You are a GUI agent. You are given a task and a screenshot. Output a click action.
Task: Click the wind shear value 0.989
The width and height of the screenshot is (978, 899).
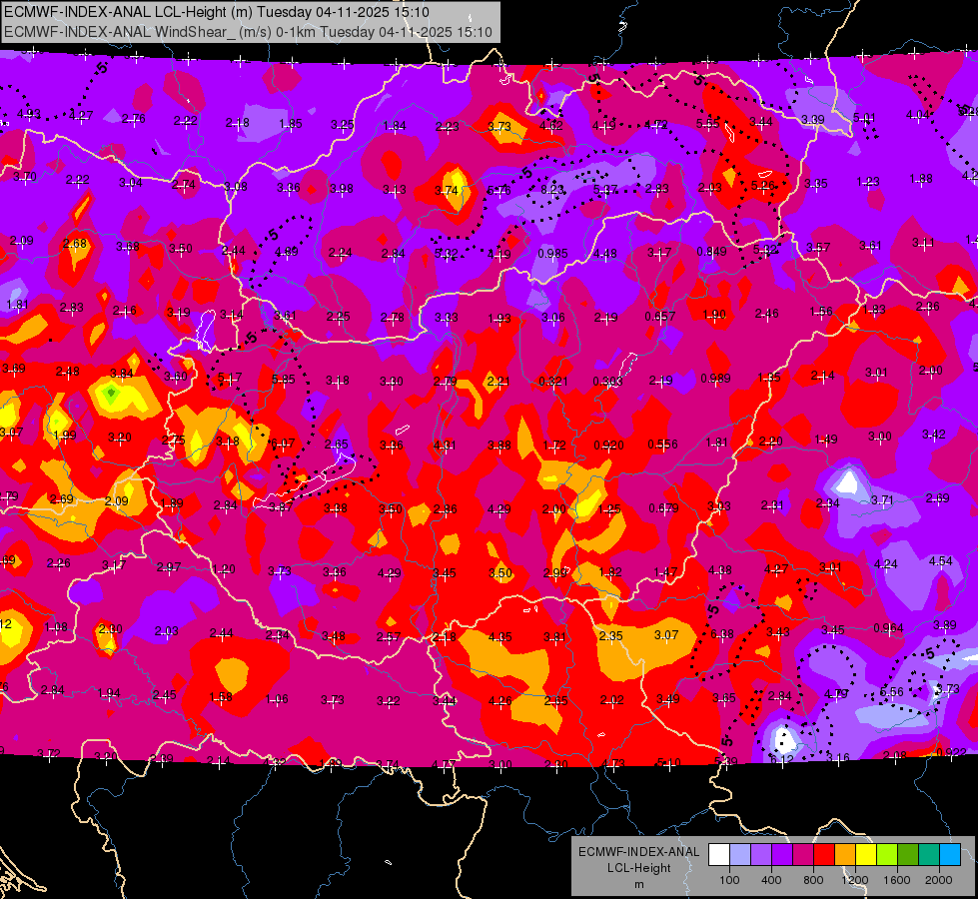click(x=715, y=378)
